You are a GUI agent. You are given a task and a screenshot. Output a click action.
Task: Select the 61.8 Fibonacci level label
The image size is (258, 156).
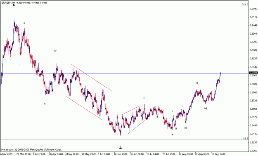[x=246, y=138]
